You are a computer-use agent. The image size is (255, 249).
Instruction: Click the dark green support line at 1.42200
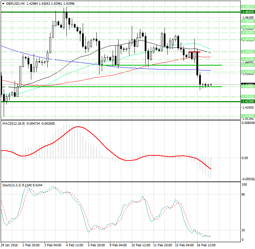119,102
